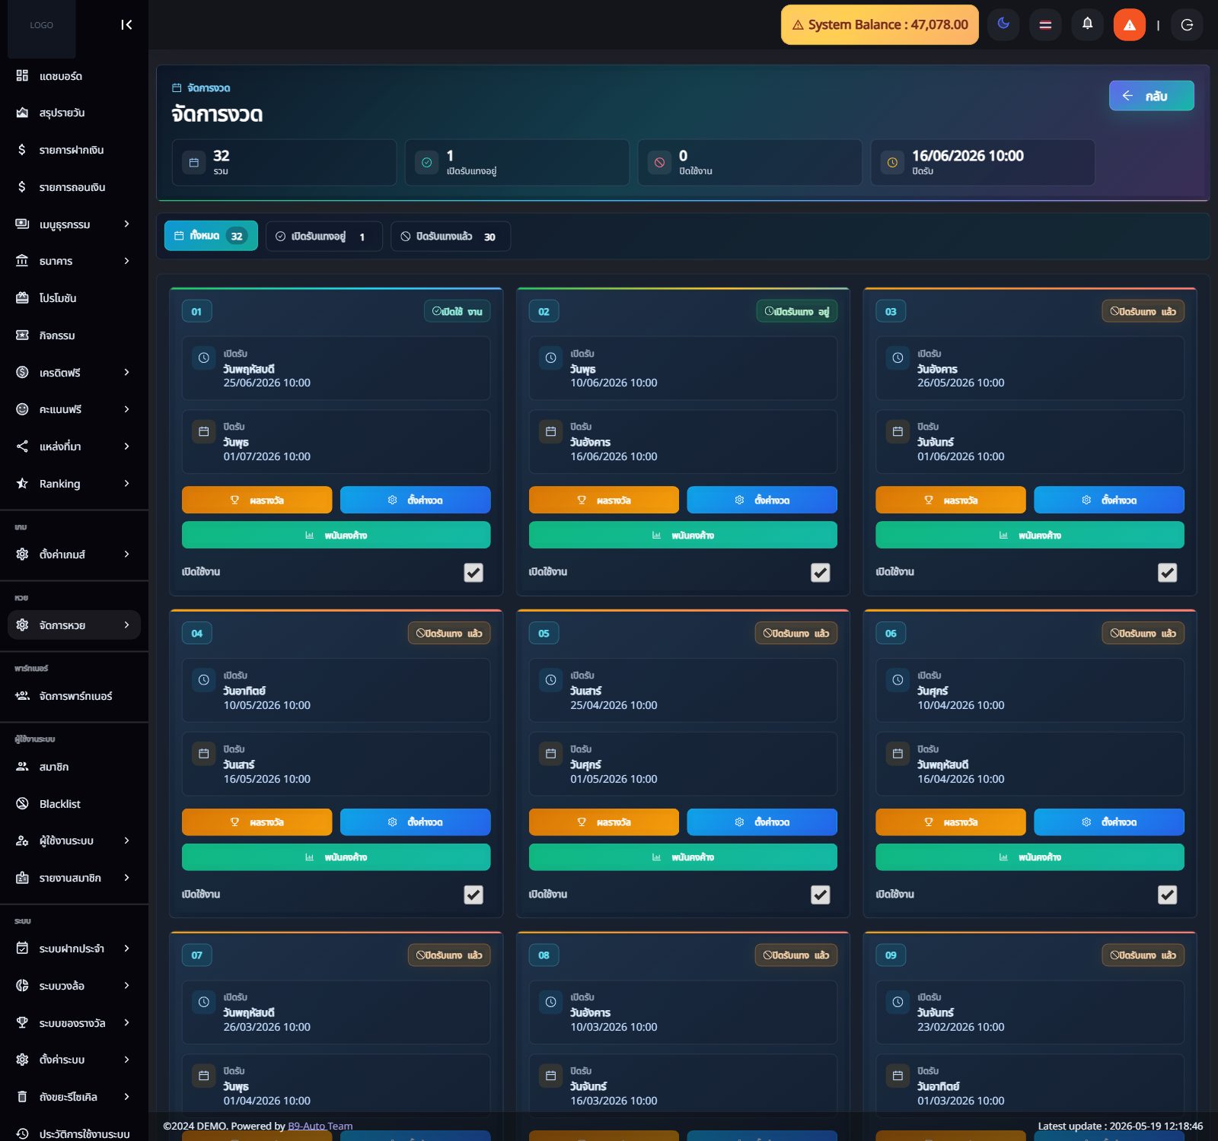Click the trophy ผลรางวัล button on card 01
The height and width of the screenshot is (1141, 1218).
coord(257,500)
